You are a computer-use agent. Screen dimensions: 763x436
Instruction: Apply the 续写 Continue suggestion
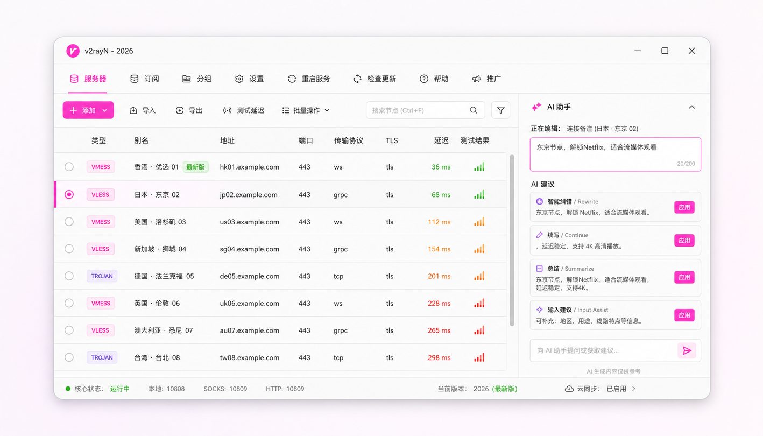(x=684, y=241)
